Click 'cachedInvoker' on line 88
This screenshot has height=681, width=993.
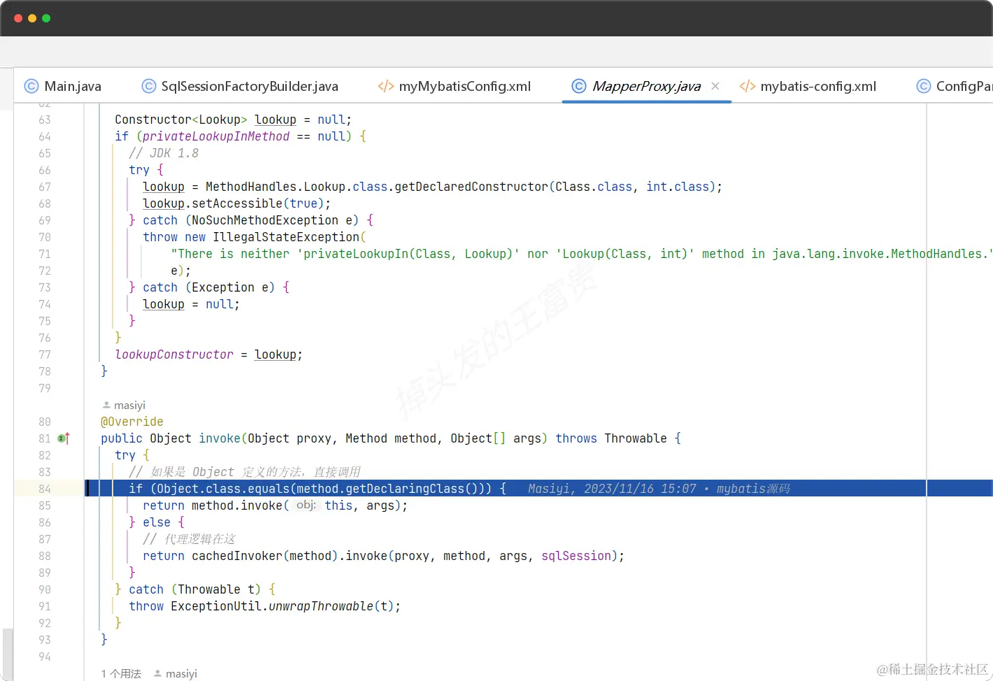point(237,556)
